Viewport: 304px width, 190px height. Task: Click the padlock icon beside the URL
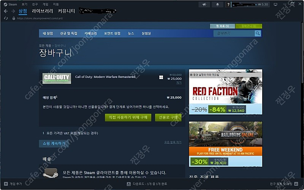[x=14, y=18]
